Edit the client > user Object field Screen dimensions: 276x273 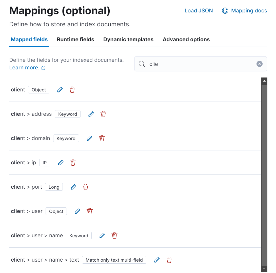click(77, 211)
